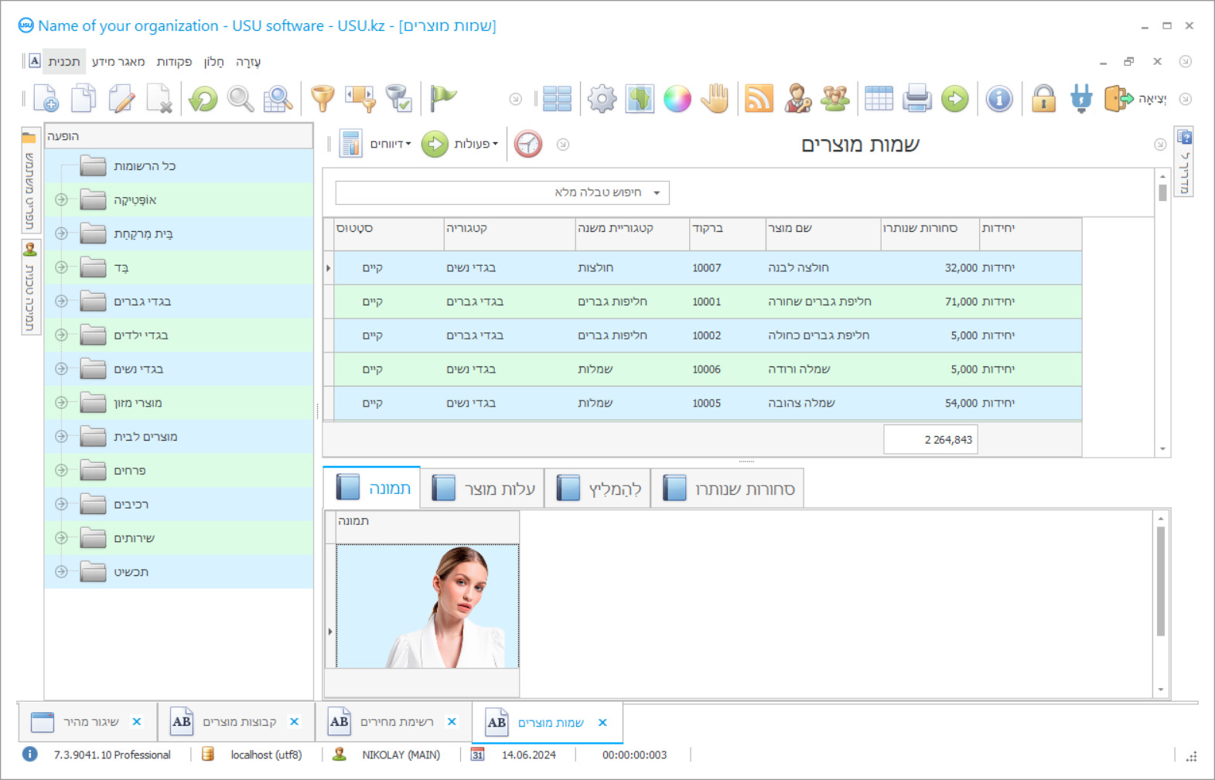Open settings gear icon in toolbar

pyautogui.click(x=602, y=99)
